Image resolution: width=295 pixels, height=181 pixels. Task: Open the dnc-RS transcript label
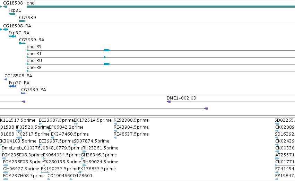pos(34,47)
